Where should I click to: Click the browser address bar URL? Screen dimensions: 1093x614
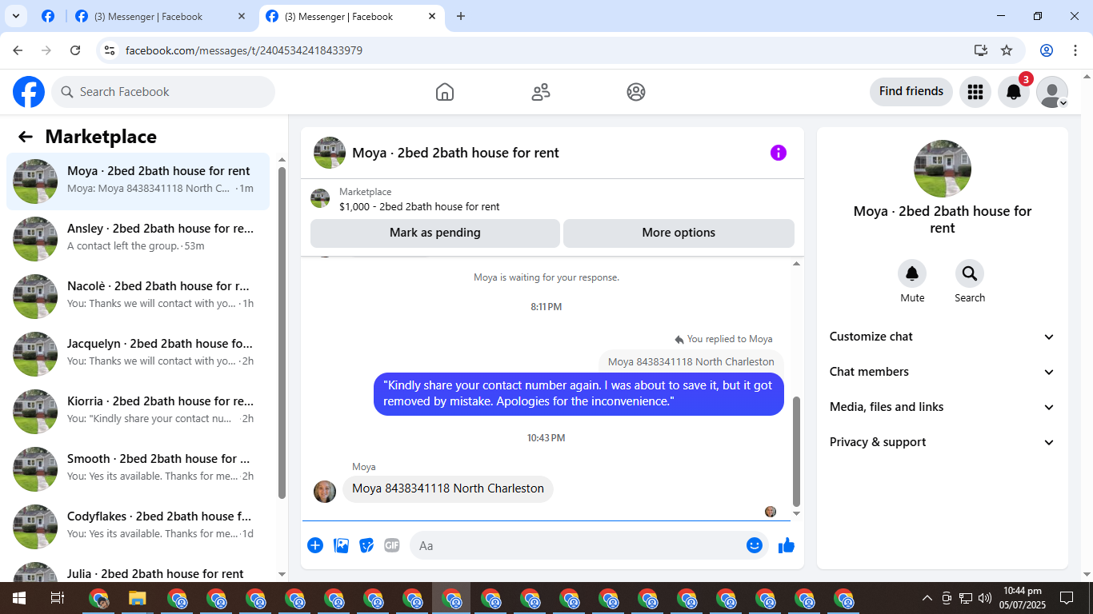click(x=244, y=50)
